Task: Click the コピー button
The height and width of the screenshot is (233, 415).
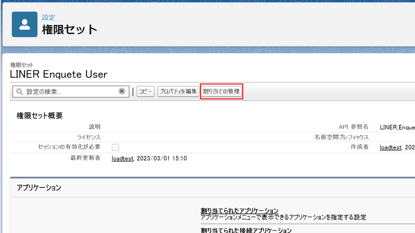Action: click(x=145, y=91)
